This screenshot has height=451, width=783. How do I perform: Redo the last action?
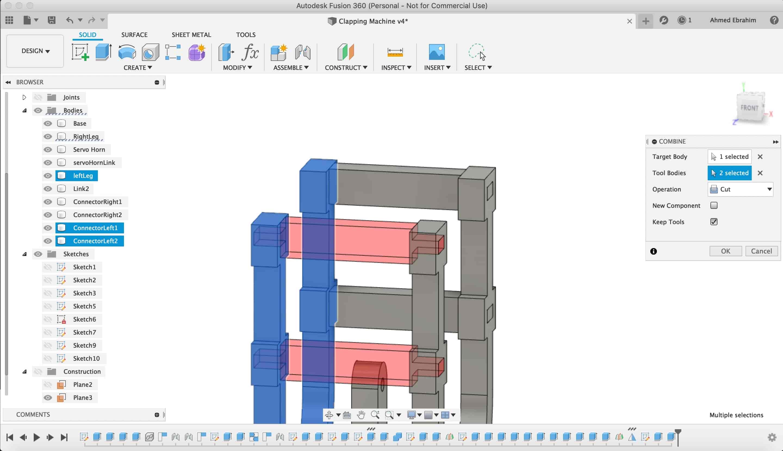[x=92, y=20]
